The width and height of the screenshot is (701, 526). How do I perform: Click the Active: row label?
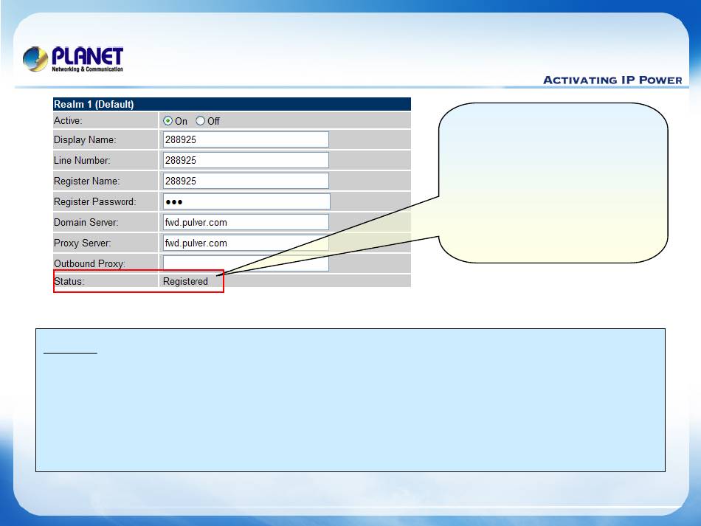69,120
